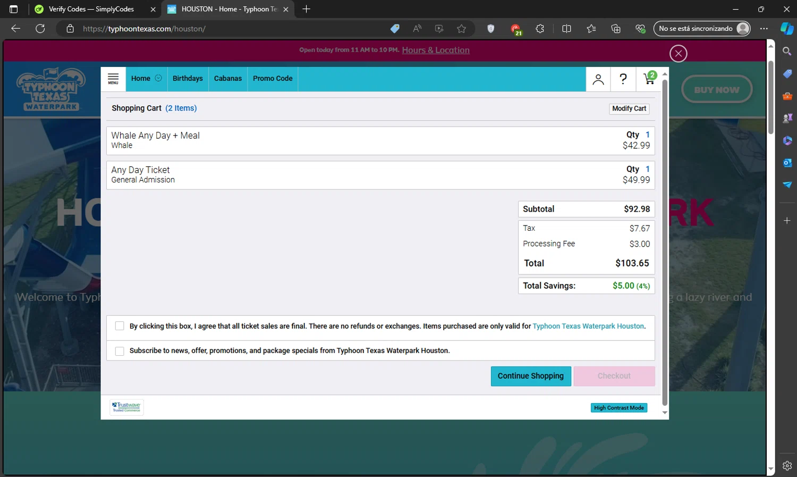Open a new browser tab
The width and height of the screenshot is (797, 477).
[306, 9]
